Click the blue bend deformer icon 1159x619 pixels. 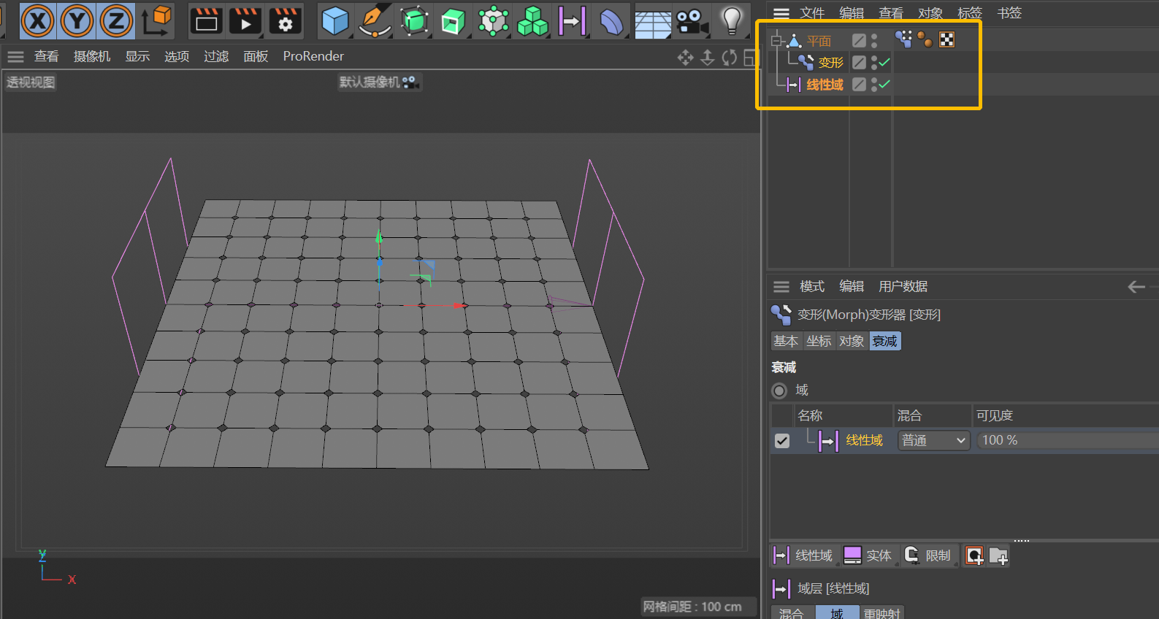[x=612, y=21]
